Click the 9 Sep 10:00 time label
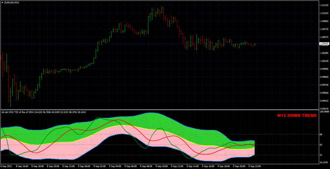 click(x=162, y=166)
